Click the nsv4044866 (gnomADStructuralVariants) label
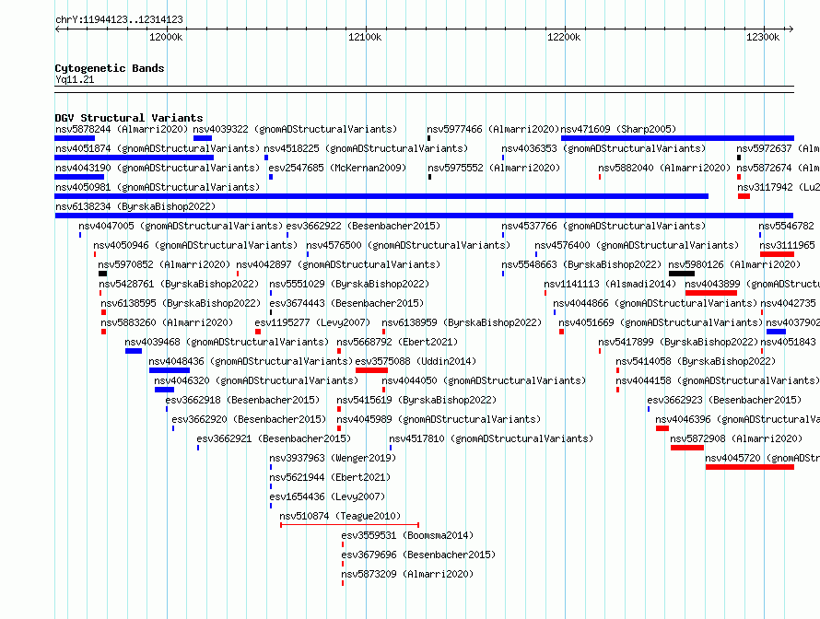Image resolution: width=820 pixels, height=619 pixels. (655, 303)
